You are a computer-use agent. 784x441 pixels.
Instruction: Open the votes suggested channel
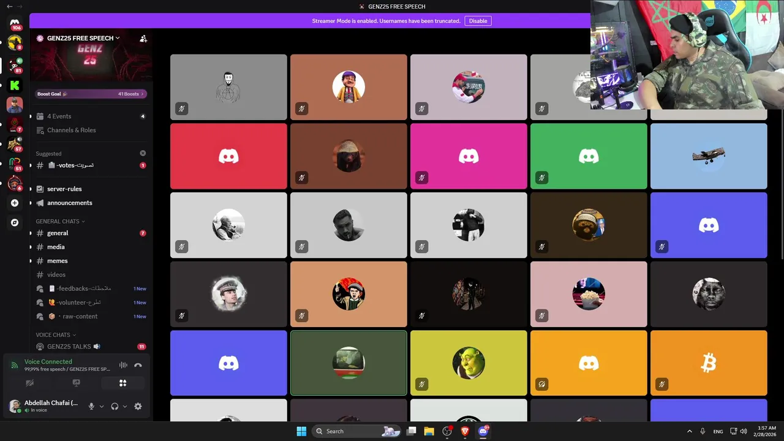tap(91, 165)
